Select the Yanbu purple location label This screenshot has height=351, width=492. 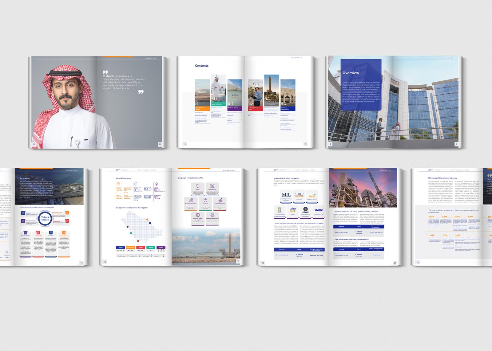tap(161, 247)
